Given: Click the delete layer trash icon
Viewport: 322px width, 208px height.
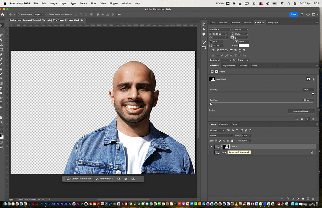Looking at the screenshot, I should coord(313,199).
